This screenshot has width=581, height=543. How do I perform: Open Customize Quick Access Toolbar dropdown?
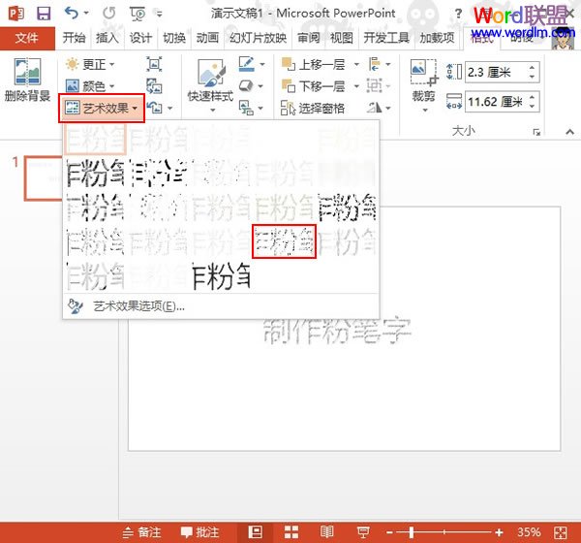(160, 15)
